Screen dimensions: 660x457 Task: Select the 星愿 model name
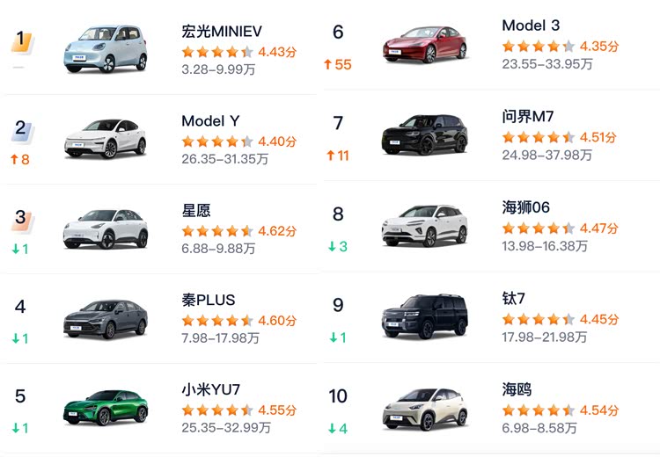pos(196,211)
